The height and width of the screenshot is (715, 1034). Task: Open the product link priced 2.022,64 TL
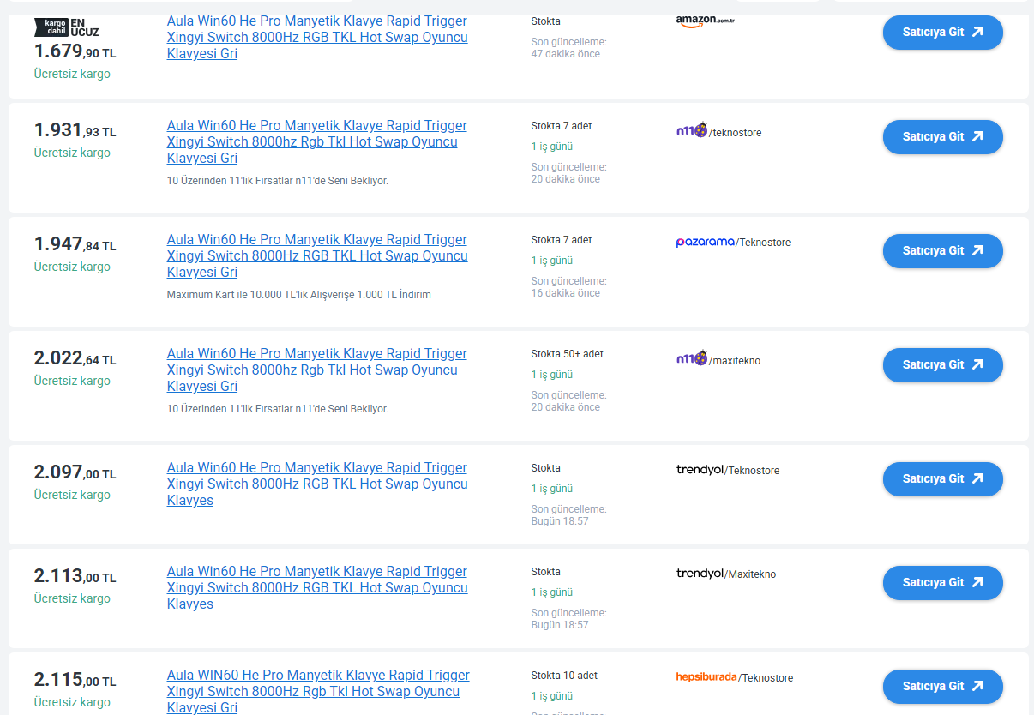tap(317, 370)
